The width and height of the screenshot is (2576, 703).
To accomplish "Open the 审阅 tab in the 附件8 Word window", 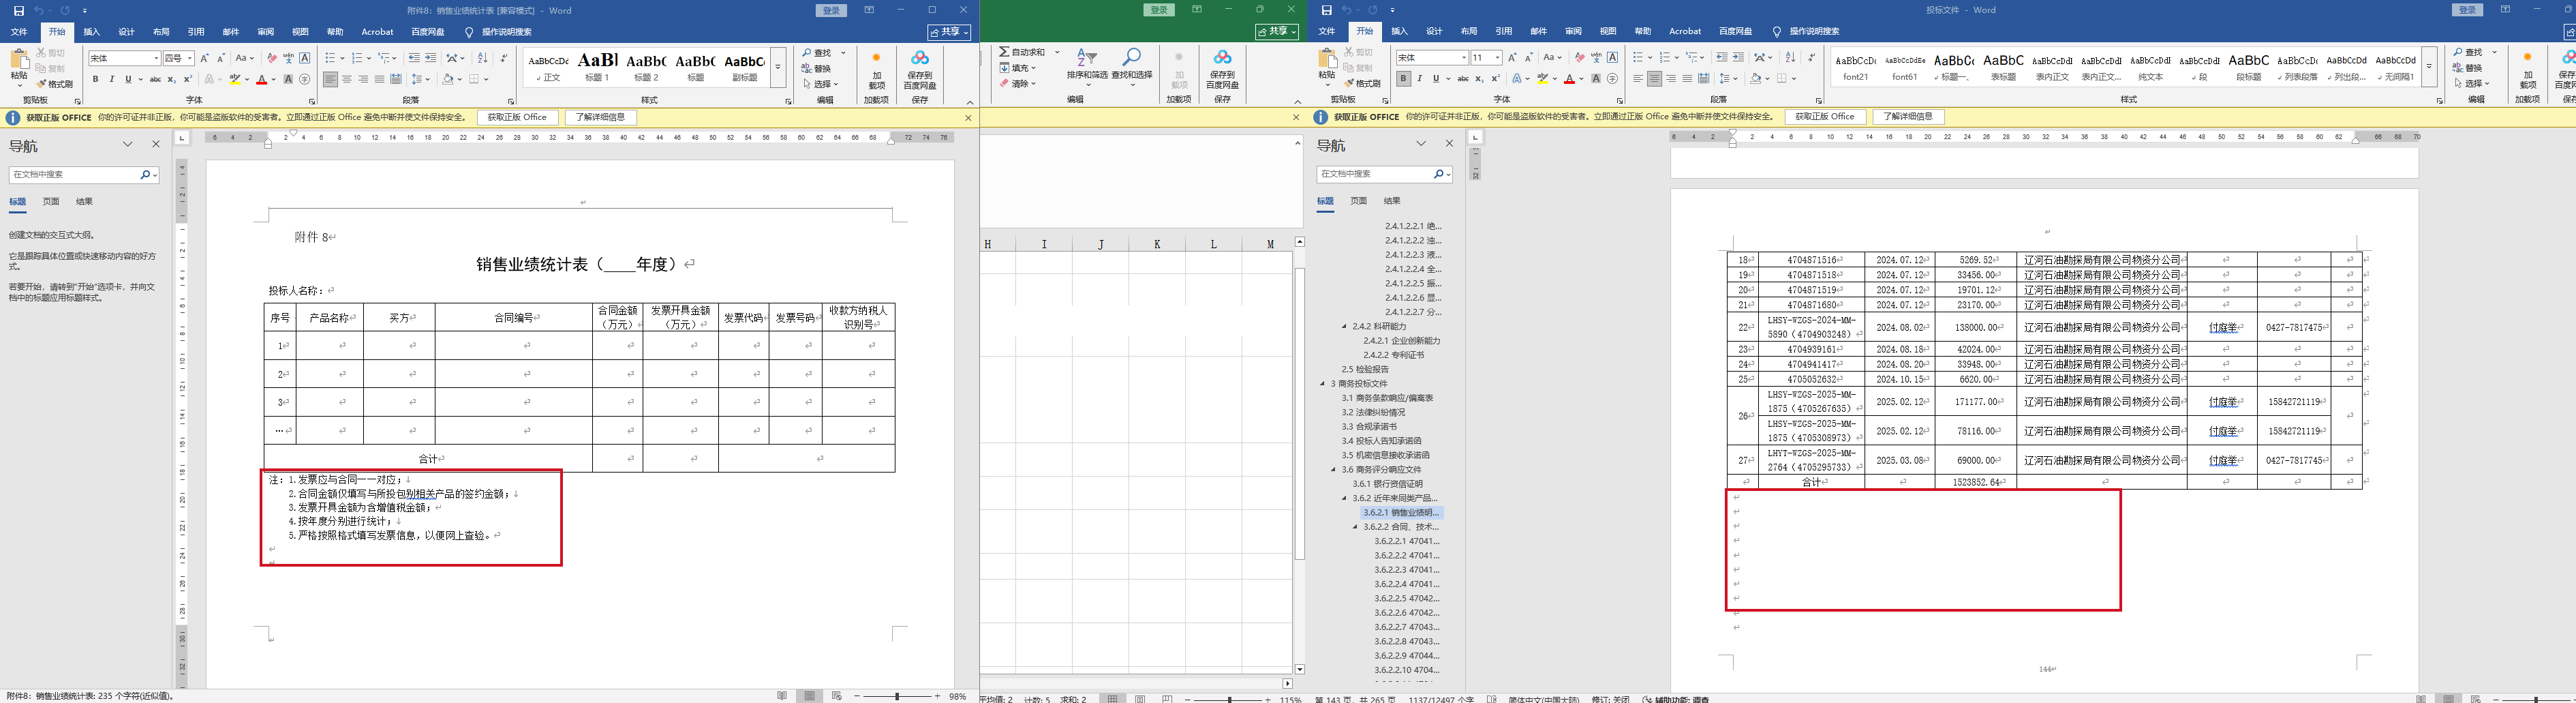I will [265, 32].
